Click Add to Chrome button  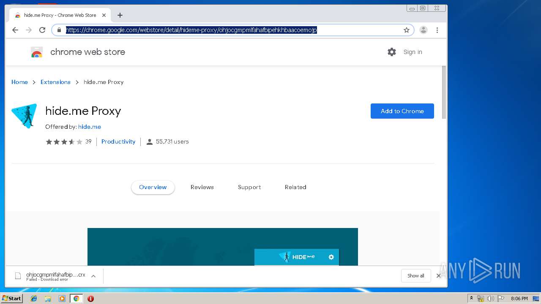click(x=402, y=111)
